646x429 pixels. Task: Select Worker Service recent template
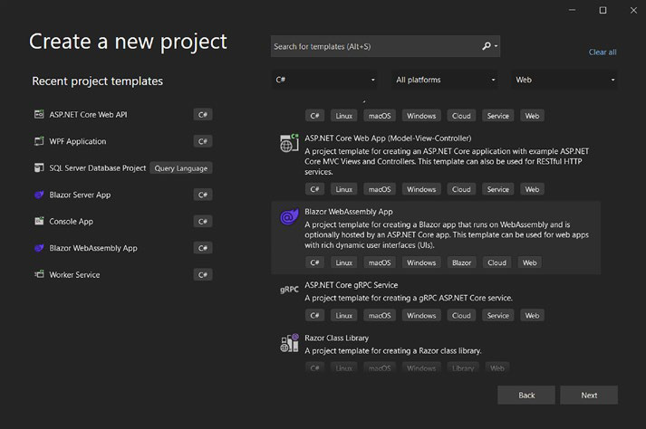pyautogui.click(x=123, y=274)
